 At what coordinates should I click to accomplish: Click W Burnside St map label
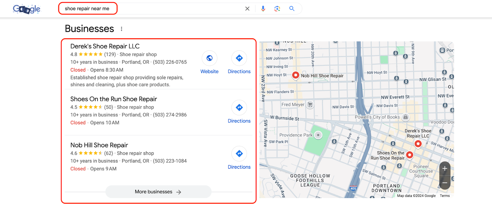tap(285, 118)
